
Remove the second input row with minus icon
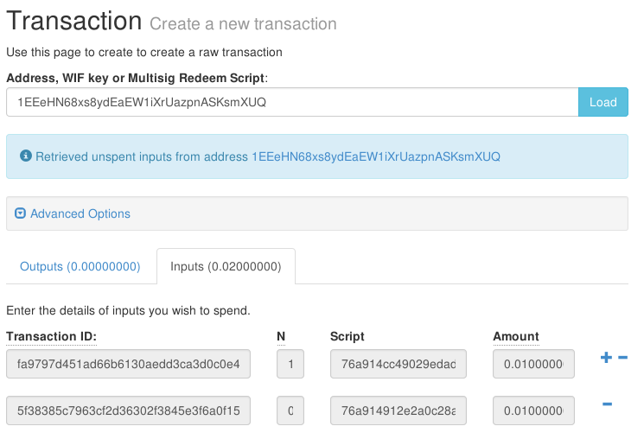pos(607,404)
